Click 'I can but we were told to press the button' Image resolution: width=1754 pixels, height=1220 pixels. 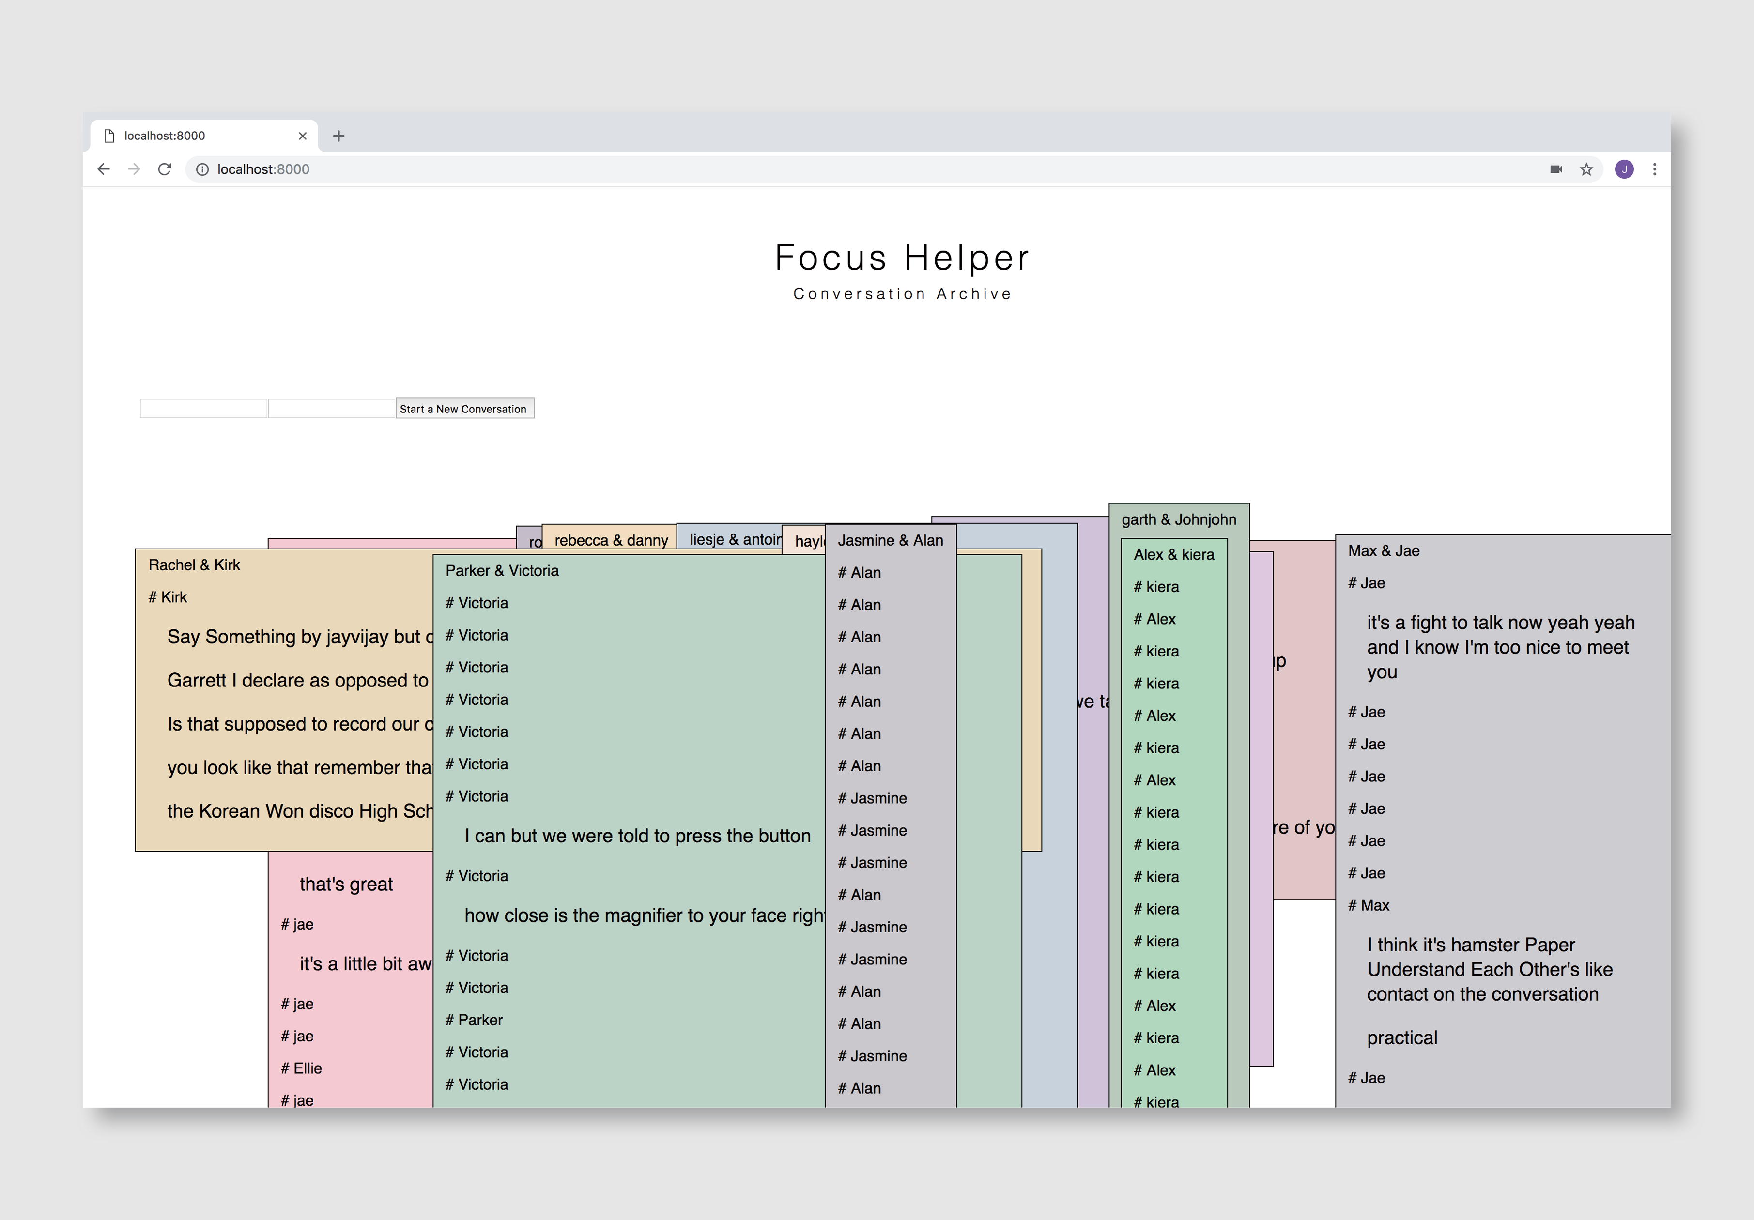point(637,836)
